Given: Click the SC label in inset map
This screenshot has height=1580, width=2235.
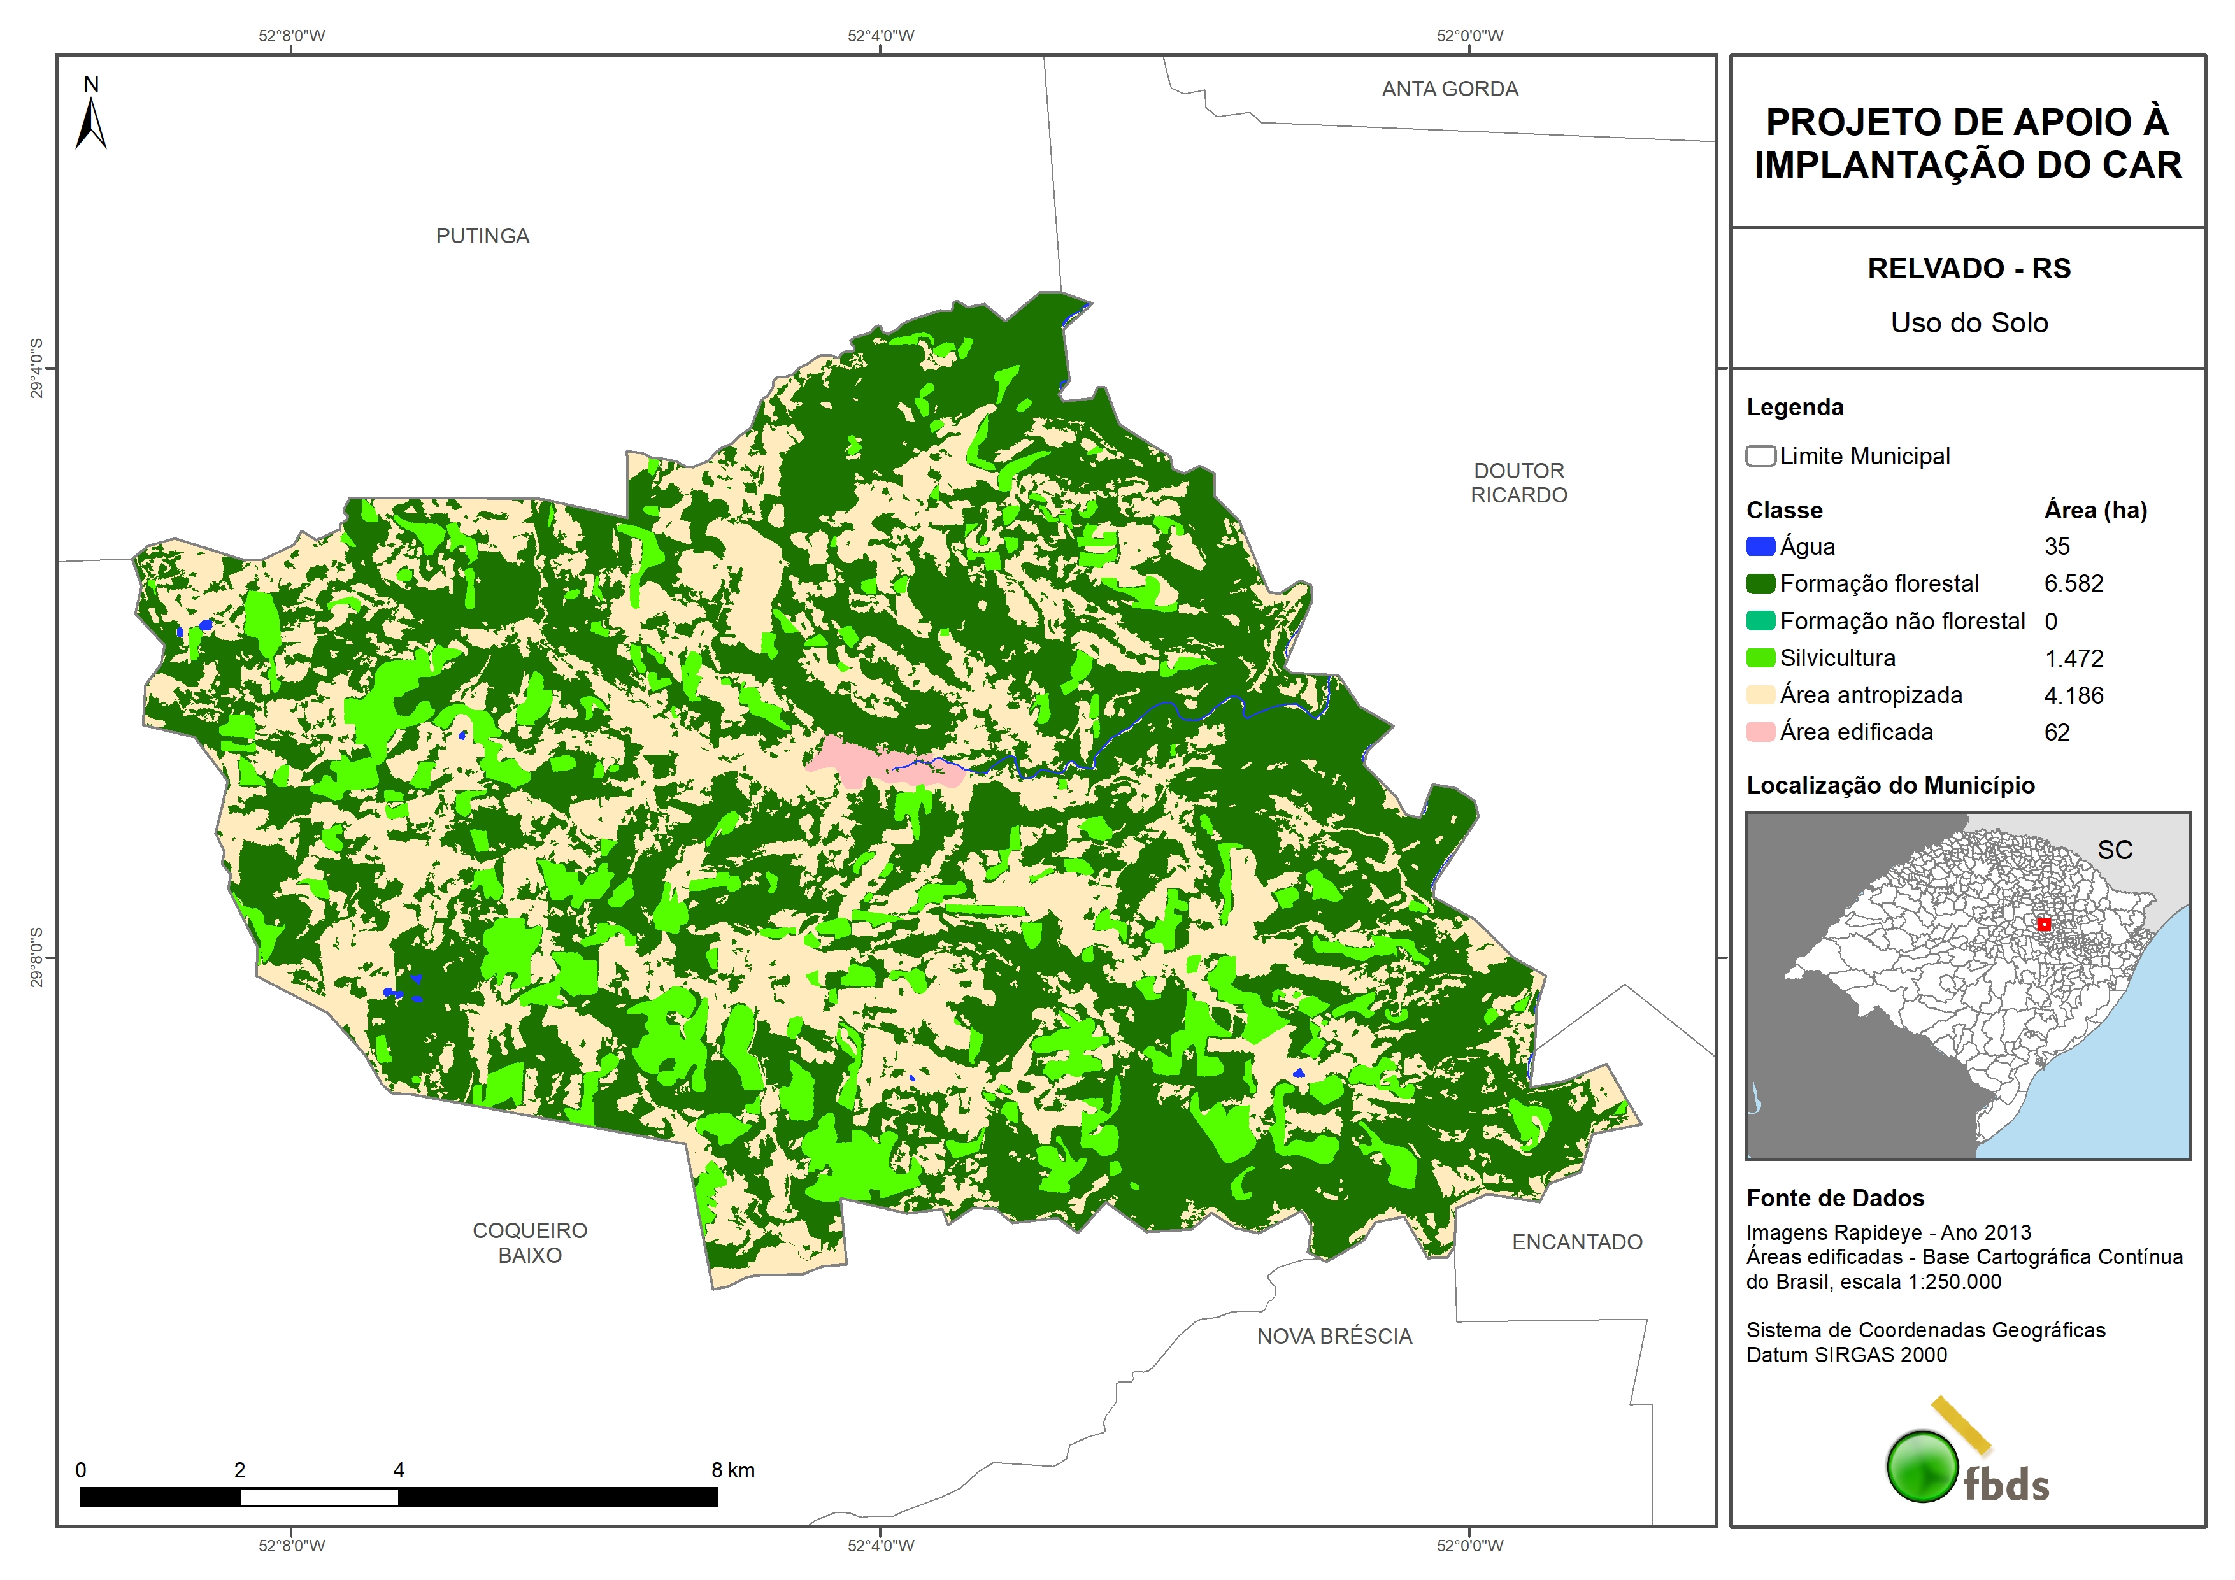Looking at the screenshot, I should (x=2114, y=850).
